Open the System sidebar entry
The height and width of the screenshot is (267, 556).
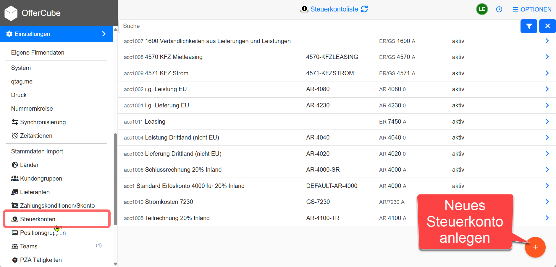coord(21,68)
